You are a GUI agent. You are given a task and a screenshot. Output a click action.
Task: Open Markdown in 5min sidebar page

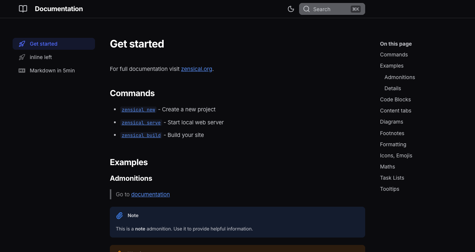pos(52,71)
